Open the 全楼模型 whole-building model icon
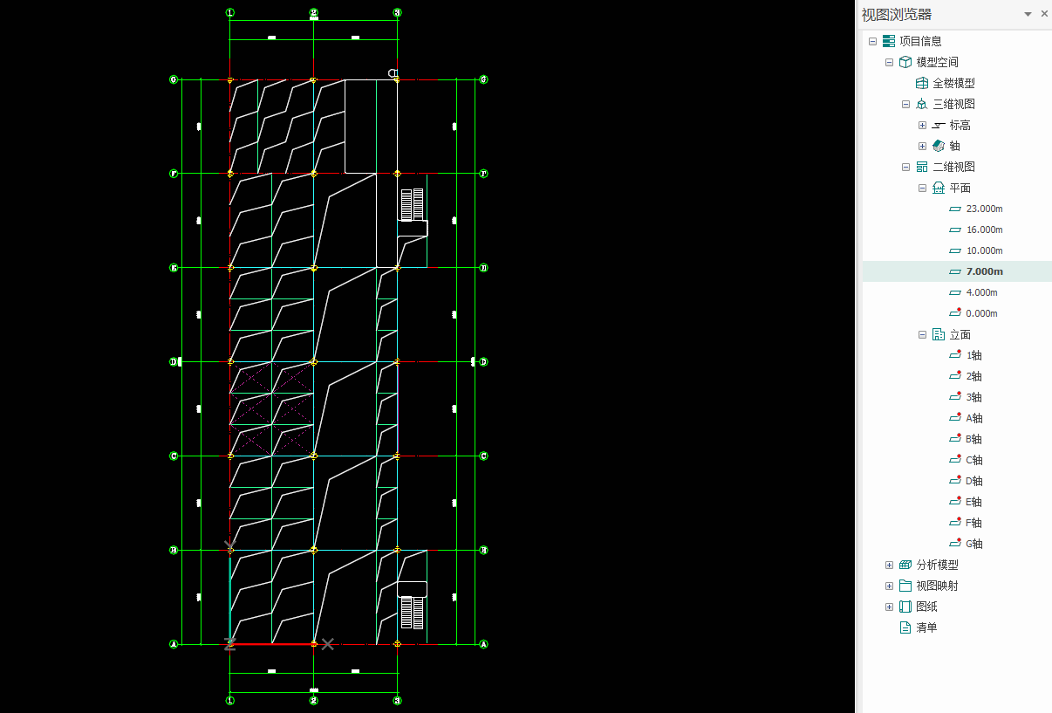Screen dimensions: 1052x713 [922, 83]
